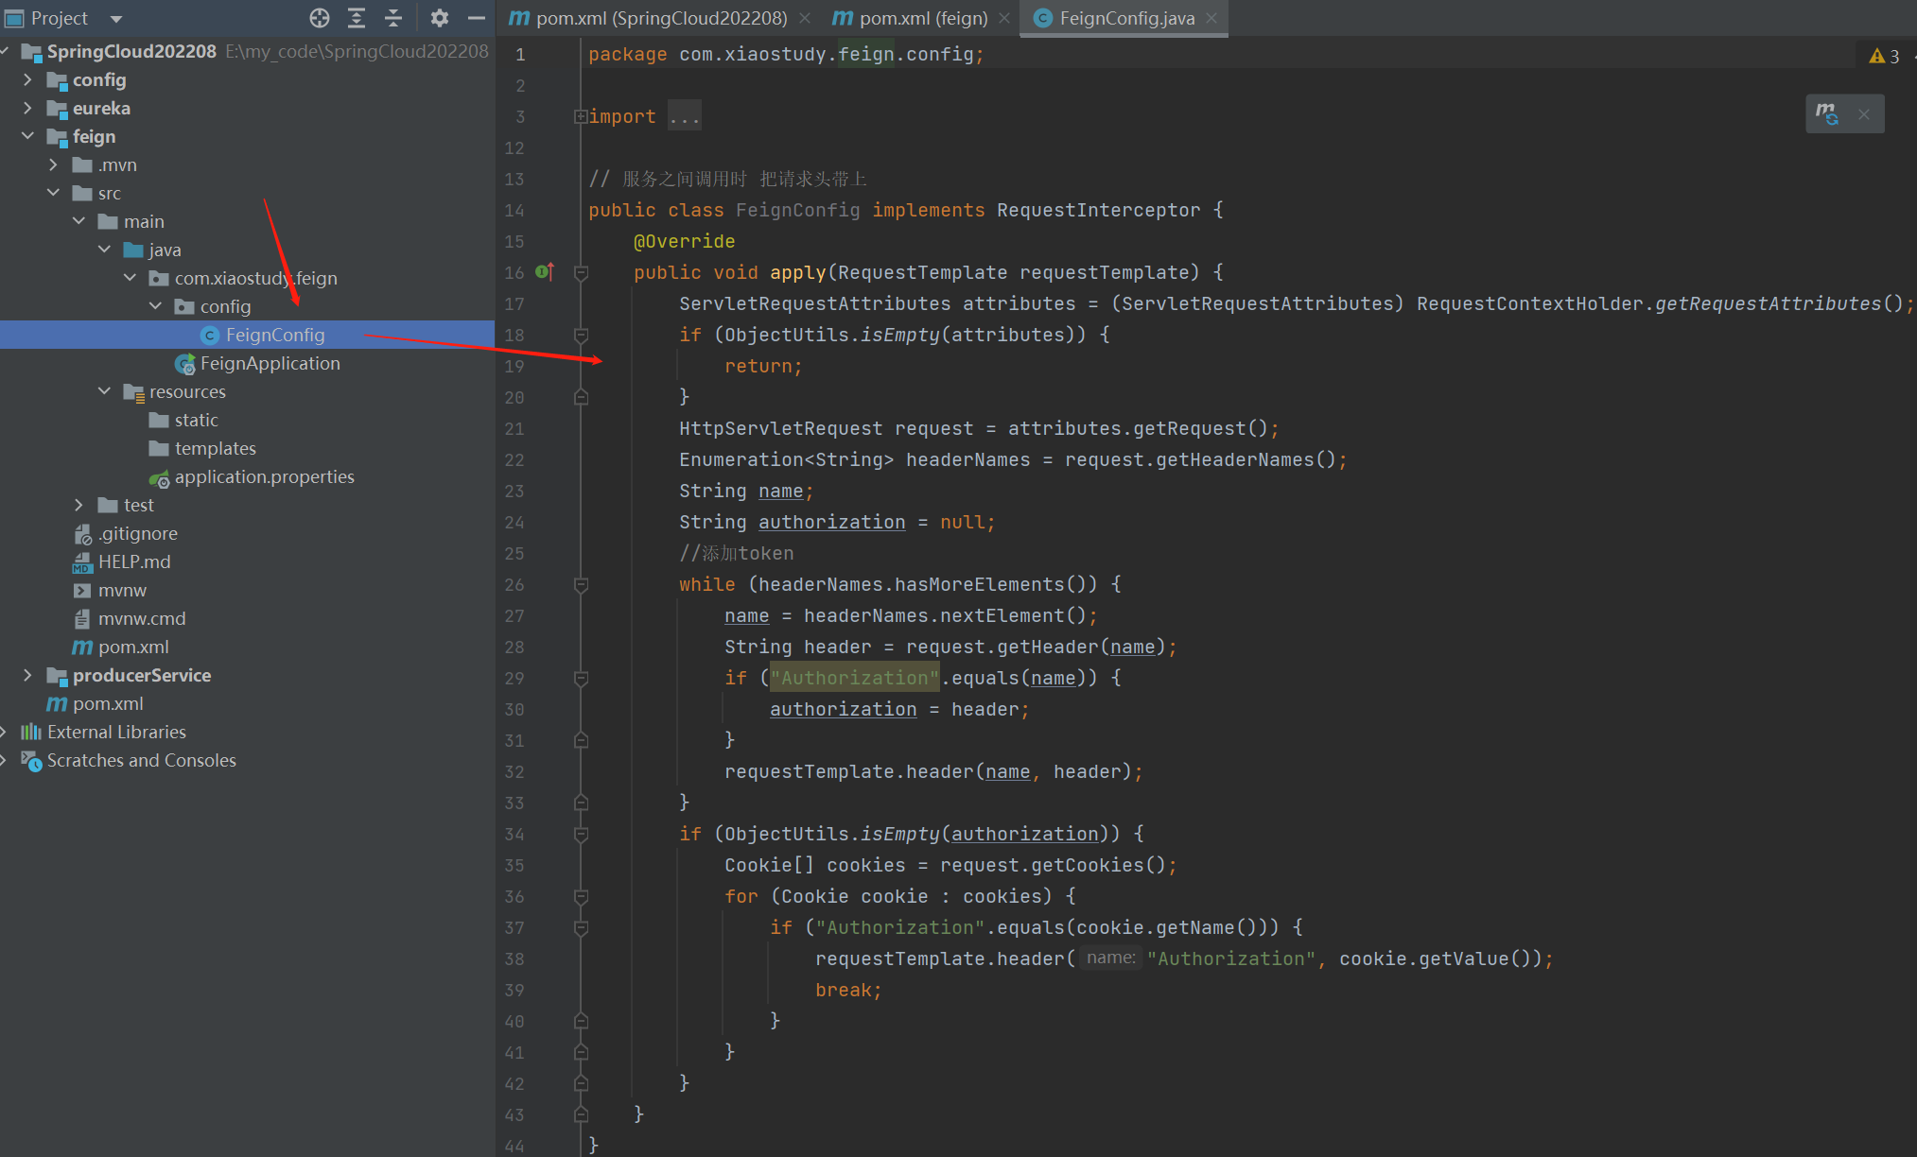1917x1157 pixels.
Task: Select the templates folder
Action: 215,448
